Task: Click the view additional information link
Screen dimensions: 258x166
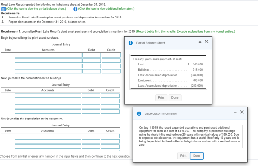Action: (106, 9)
